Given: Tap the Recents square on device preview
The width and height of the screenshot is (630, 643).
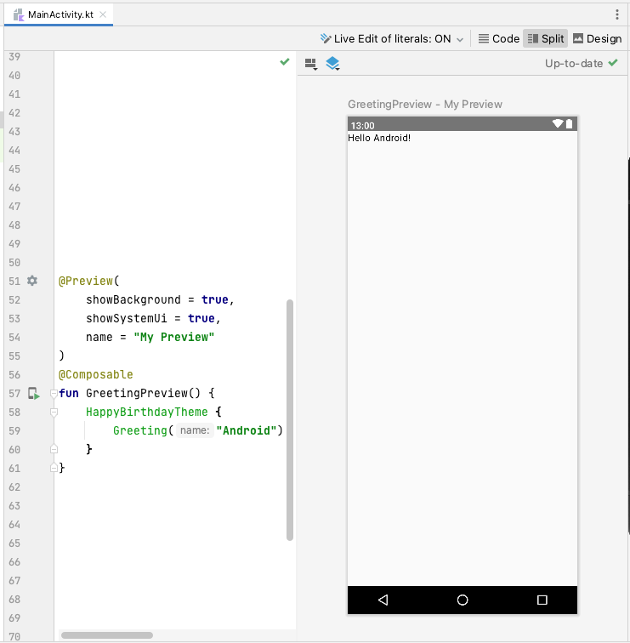Looking at the screenshot, I should tap(542, 600).
